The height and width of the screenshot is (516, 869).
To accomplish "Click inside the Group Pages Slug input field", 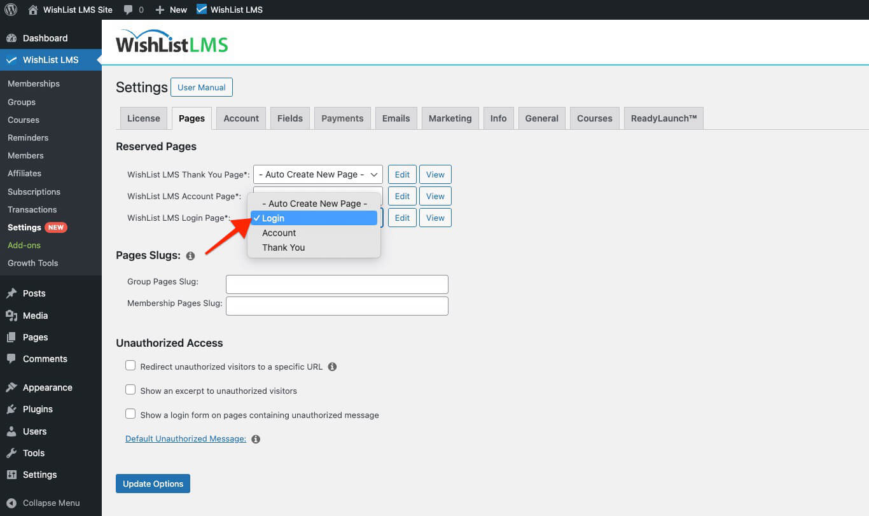I will tap(337, 284).
